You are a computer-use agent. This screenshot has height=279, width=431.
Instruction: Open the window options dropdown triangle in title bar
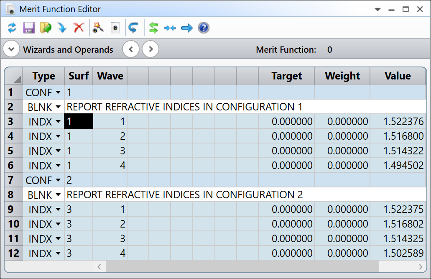(x=377, y=9)
